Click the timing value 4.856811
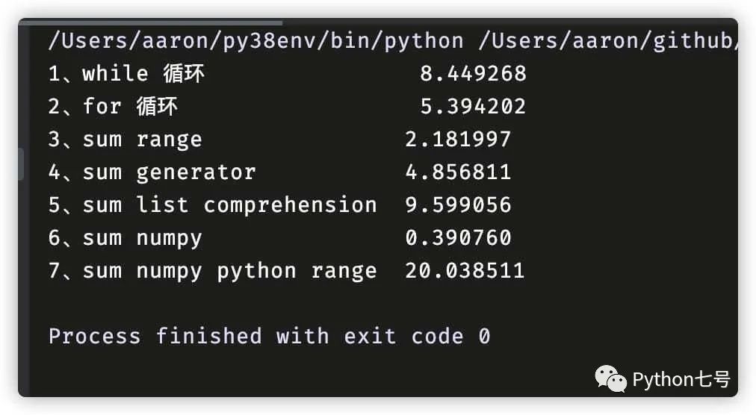Screen dimensions: 756x415 (458, 172)
